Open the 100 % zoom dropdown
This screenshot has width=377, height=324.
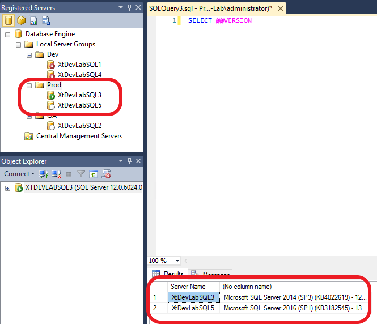(177, 261)
